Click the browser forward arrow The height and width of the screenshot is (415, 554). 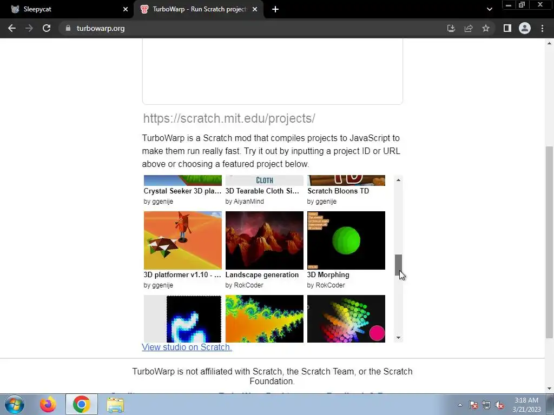pos(29,28)
